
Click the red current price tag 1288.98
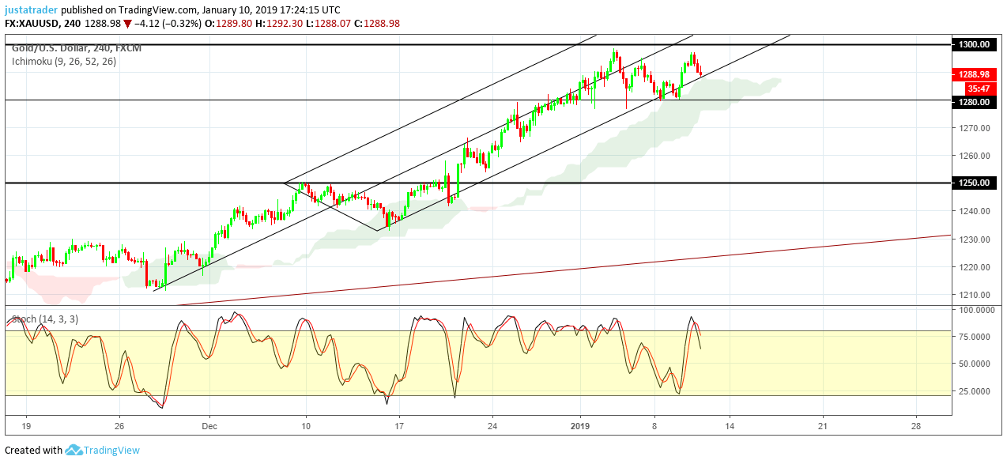[x=974, y=74]
